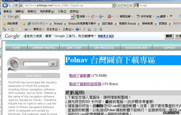This screenshot has width=181, height=115.
Task: Open the 工具(T) menu
Action: [62, 12]
